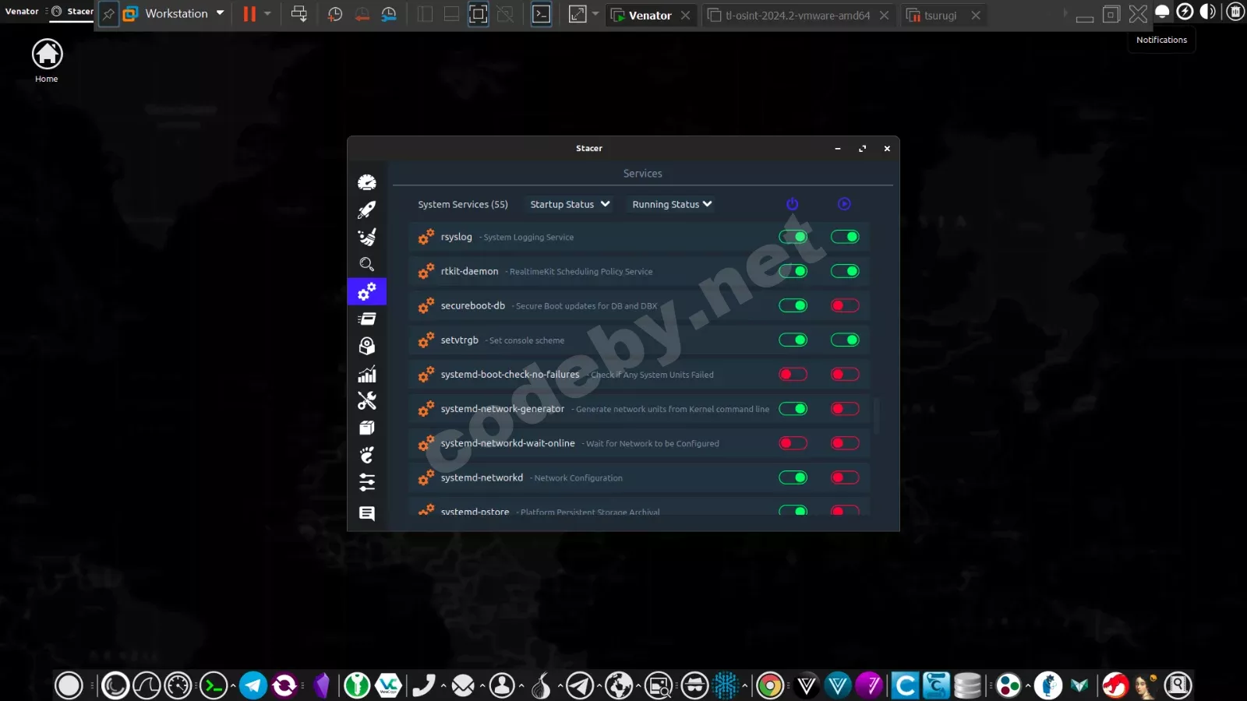
Task: Open Gnome Settings footprint icon in sidebar
Action: pos(367,455)
